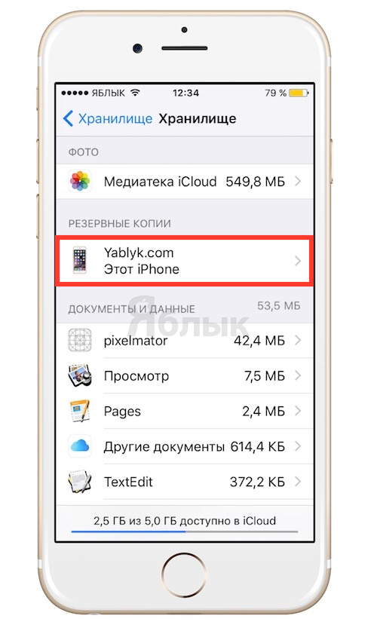Tap the iPhone backup device icon
This screenshot has height=634, width=377.
point(79,261)
